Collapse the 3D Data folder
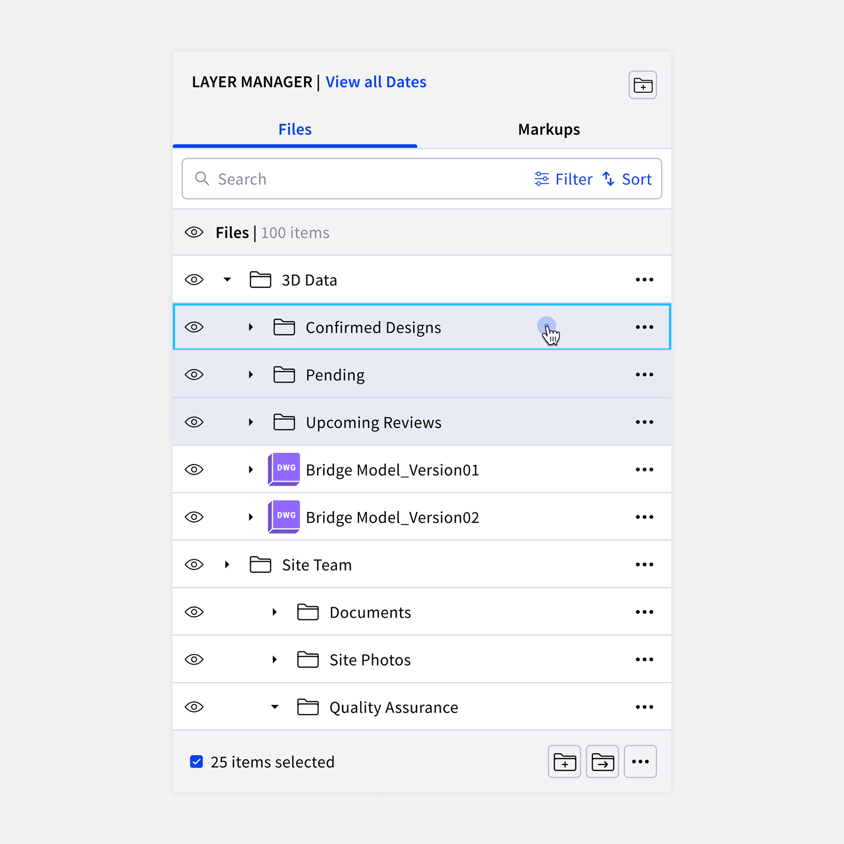The height and width of the screenshot is (844, 844). point(227,280)
